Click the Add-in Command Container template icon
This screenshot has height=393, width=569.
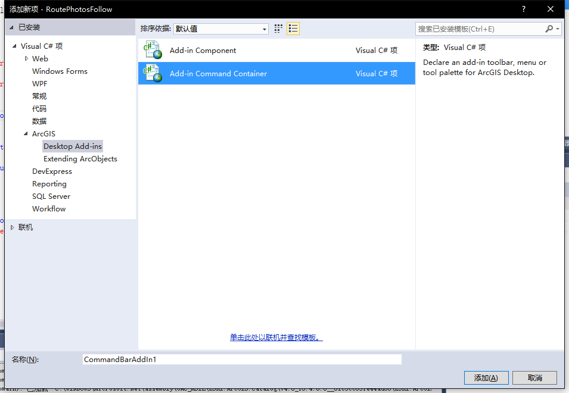tap(153, 73)
